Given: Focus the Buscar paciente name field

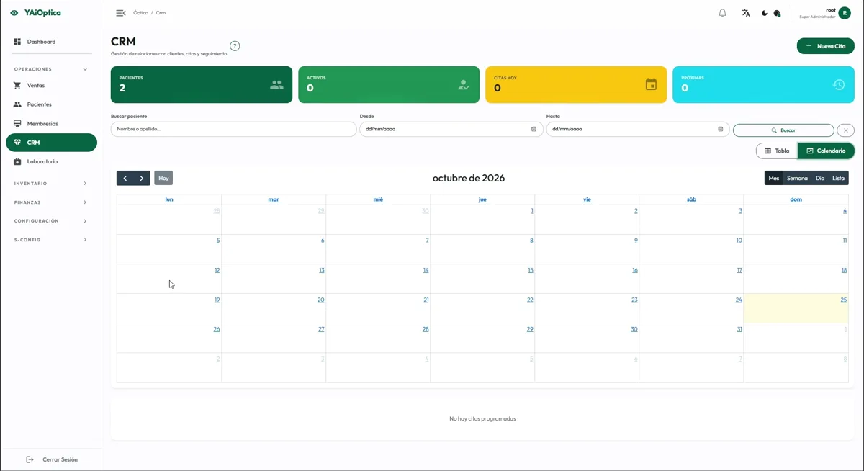Looking at the screenshot, I should coord(234,129).
